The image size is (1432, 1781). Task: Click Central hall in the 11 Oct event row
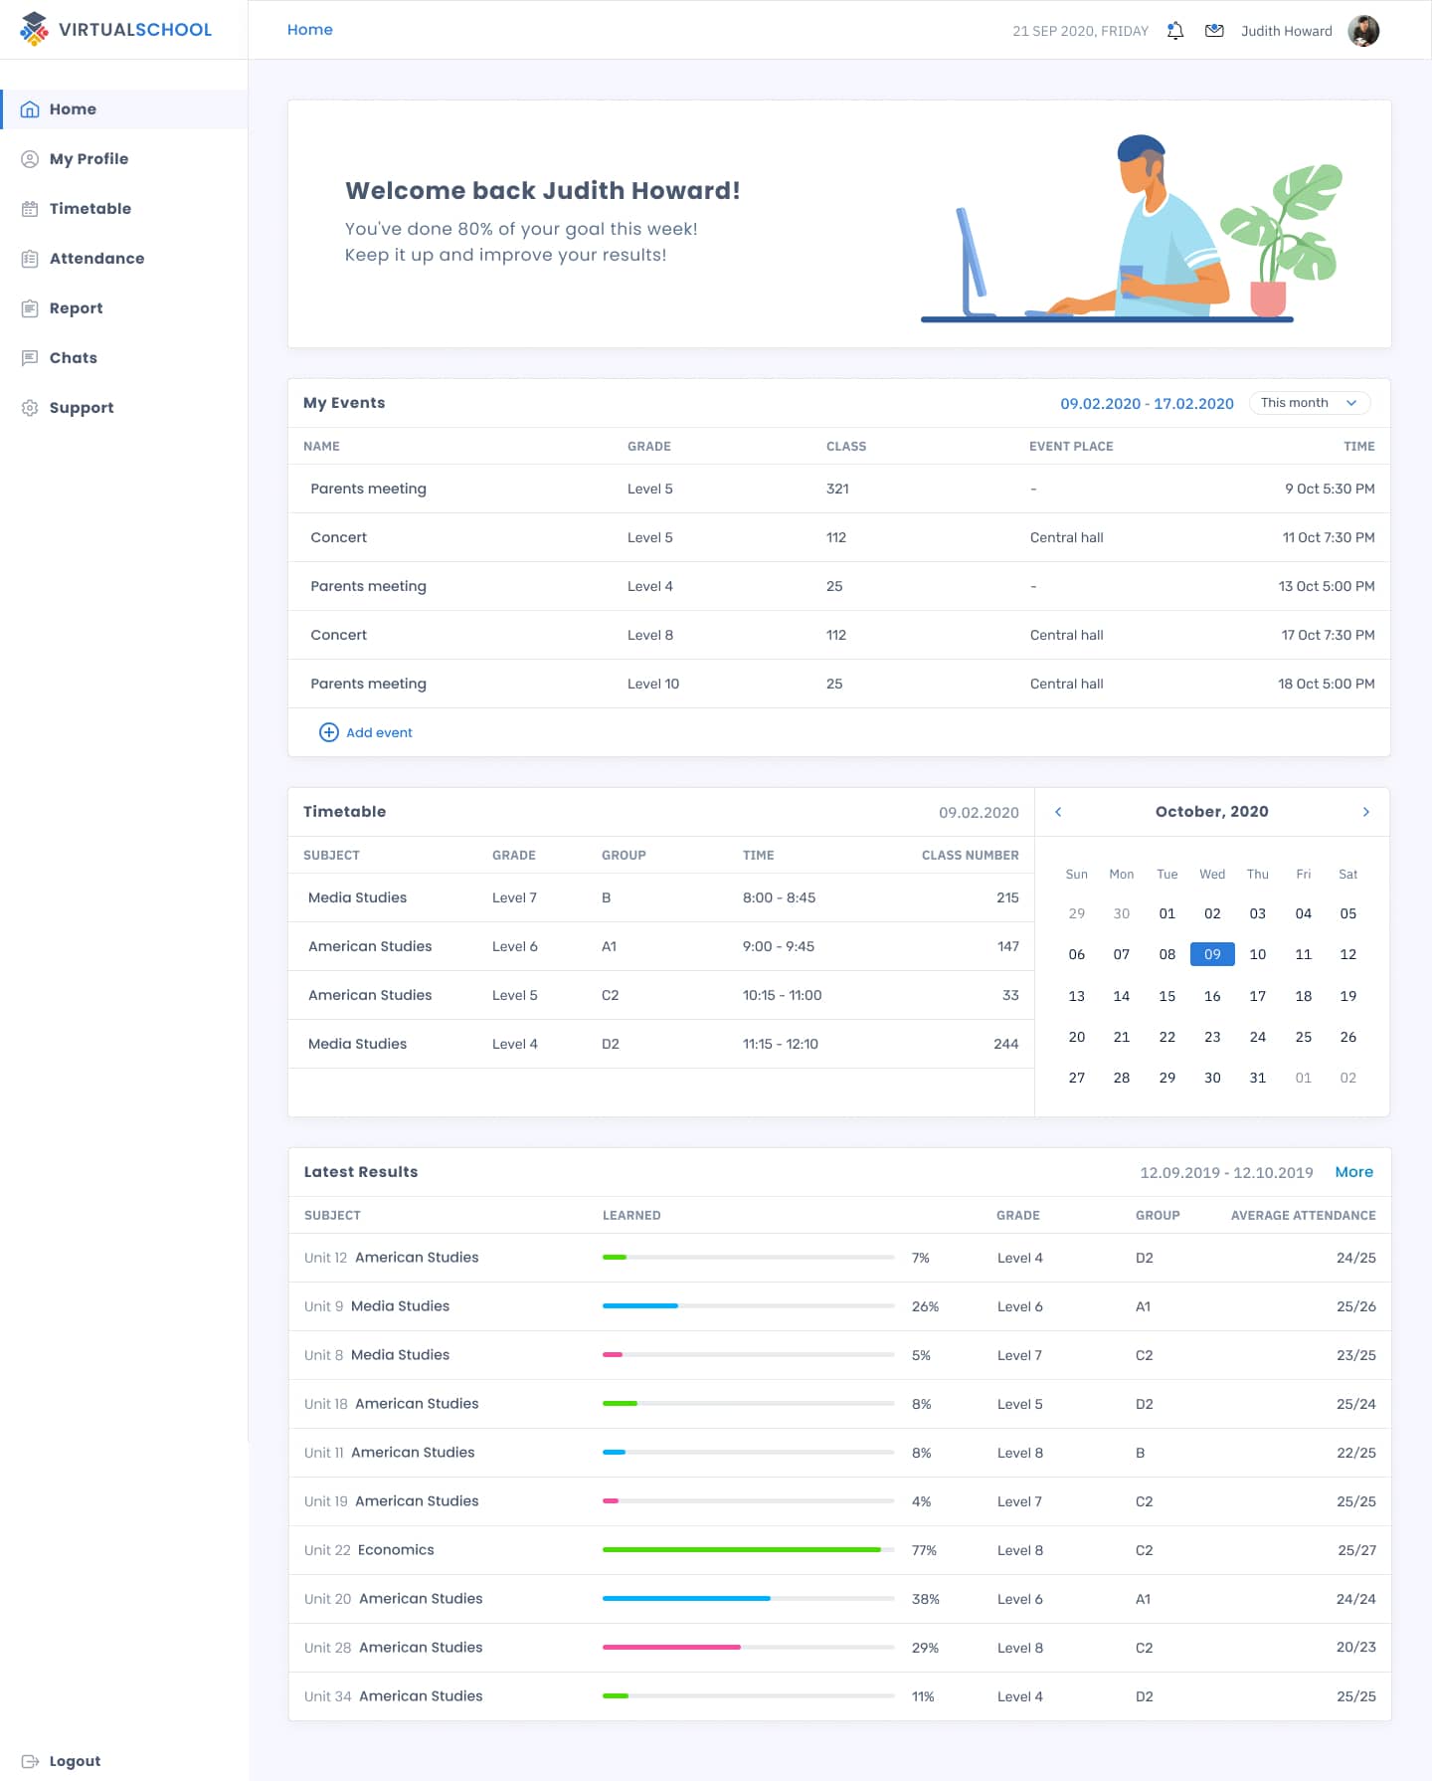tap(1066, 537)
